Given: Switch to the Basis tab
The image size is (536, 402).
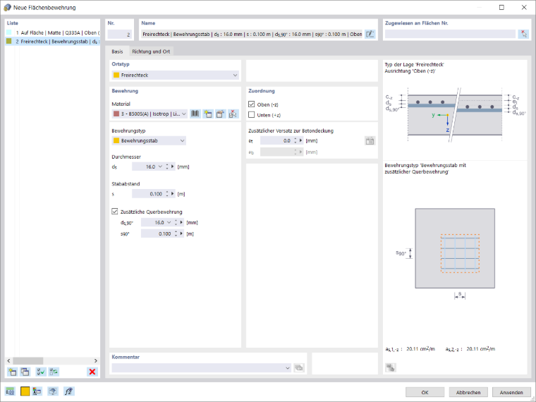Looking at the screenshot, I should click(117, 51).
